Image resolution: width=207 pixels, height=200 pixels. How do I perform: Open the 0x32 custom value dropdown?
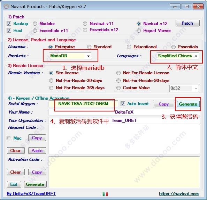point(184,88)
